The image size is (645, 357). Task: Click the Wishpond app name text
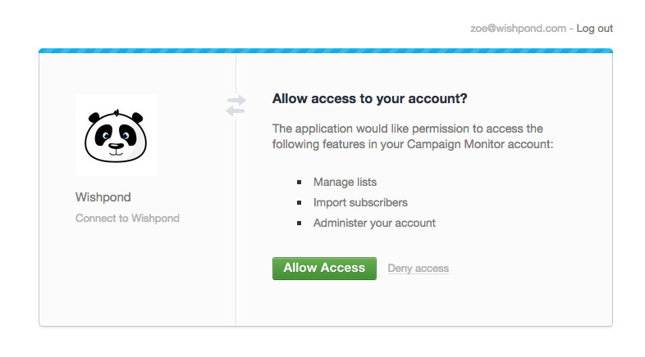103,197
